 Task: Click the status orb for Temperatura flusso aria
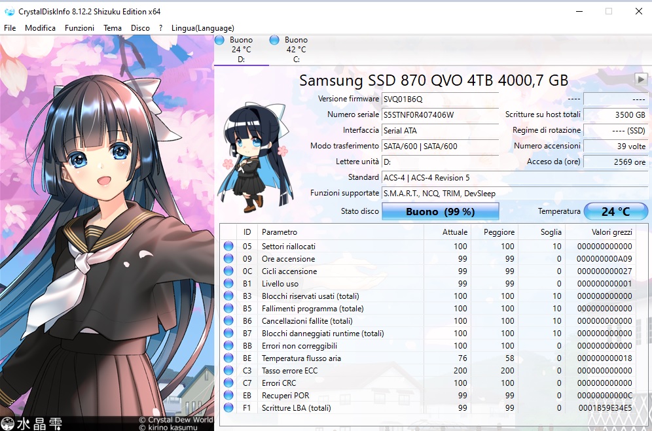coord(228,358)
